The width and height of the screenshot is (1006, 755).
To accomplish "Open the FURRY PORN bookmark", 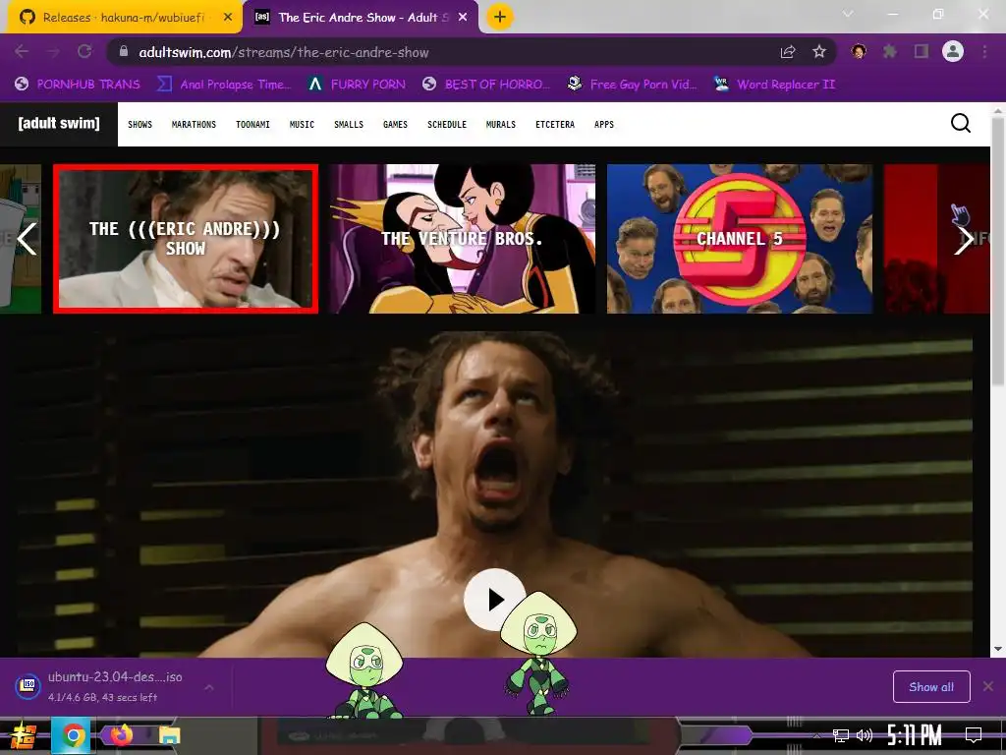I will [357, 85].
